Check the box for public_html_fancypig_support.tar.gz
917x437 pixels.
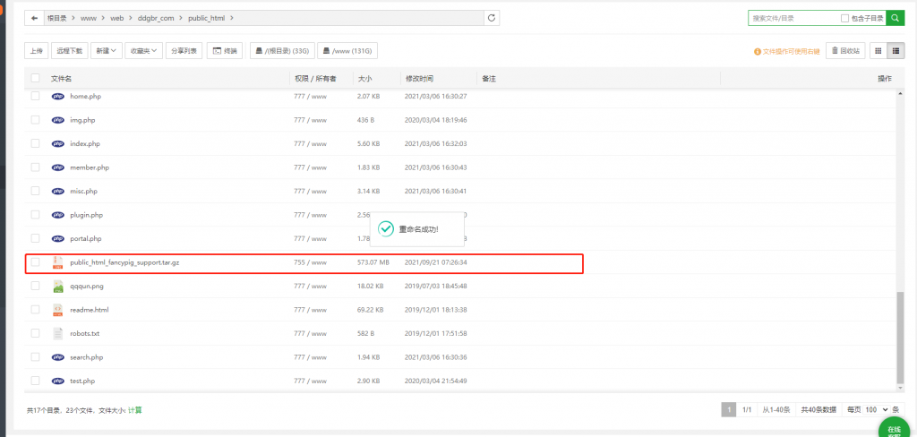tap(36, 262)
